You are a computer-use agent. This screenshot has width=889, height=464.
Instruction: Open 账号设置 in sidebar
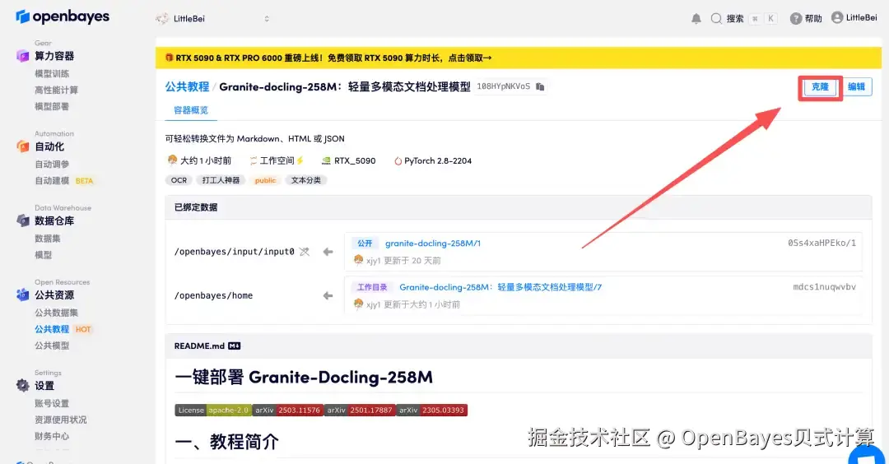[52, 403]
